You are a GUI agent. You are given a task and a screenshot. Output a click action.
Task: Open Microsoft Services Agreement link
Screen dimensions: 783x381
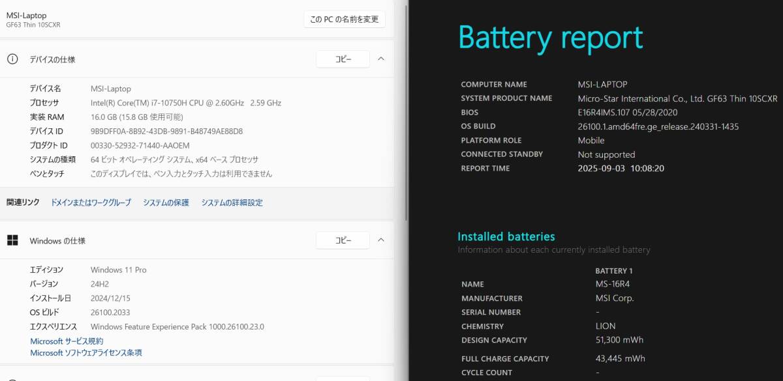(67, 341)
